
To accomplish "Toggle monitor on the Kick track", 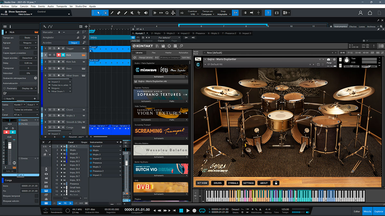I will click(x=63, y=55).
